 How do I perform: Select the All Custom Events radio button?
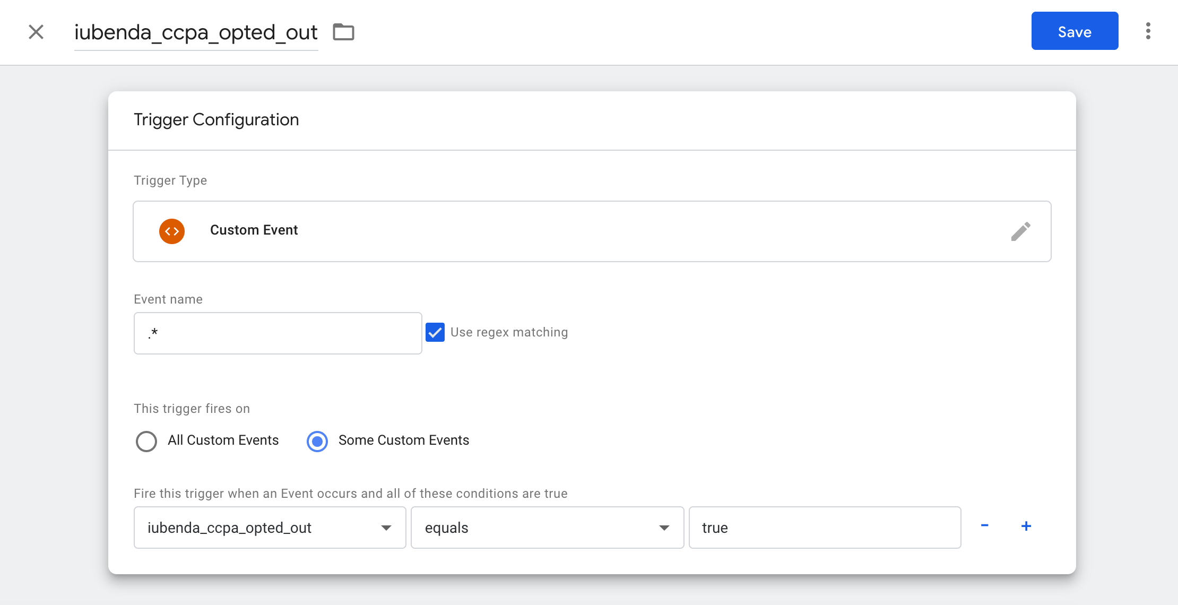click(146, 440)
